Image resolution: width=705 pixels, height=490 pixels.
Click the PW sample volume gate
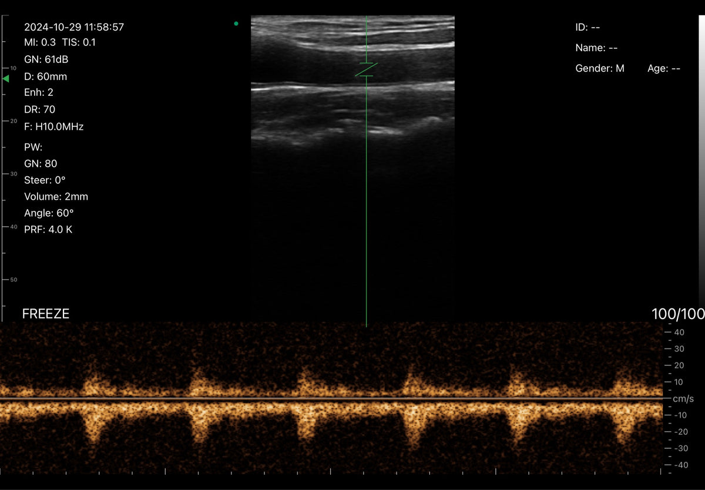click(x=367, y=69)
